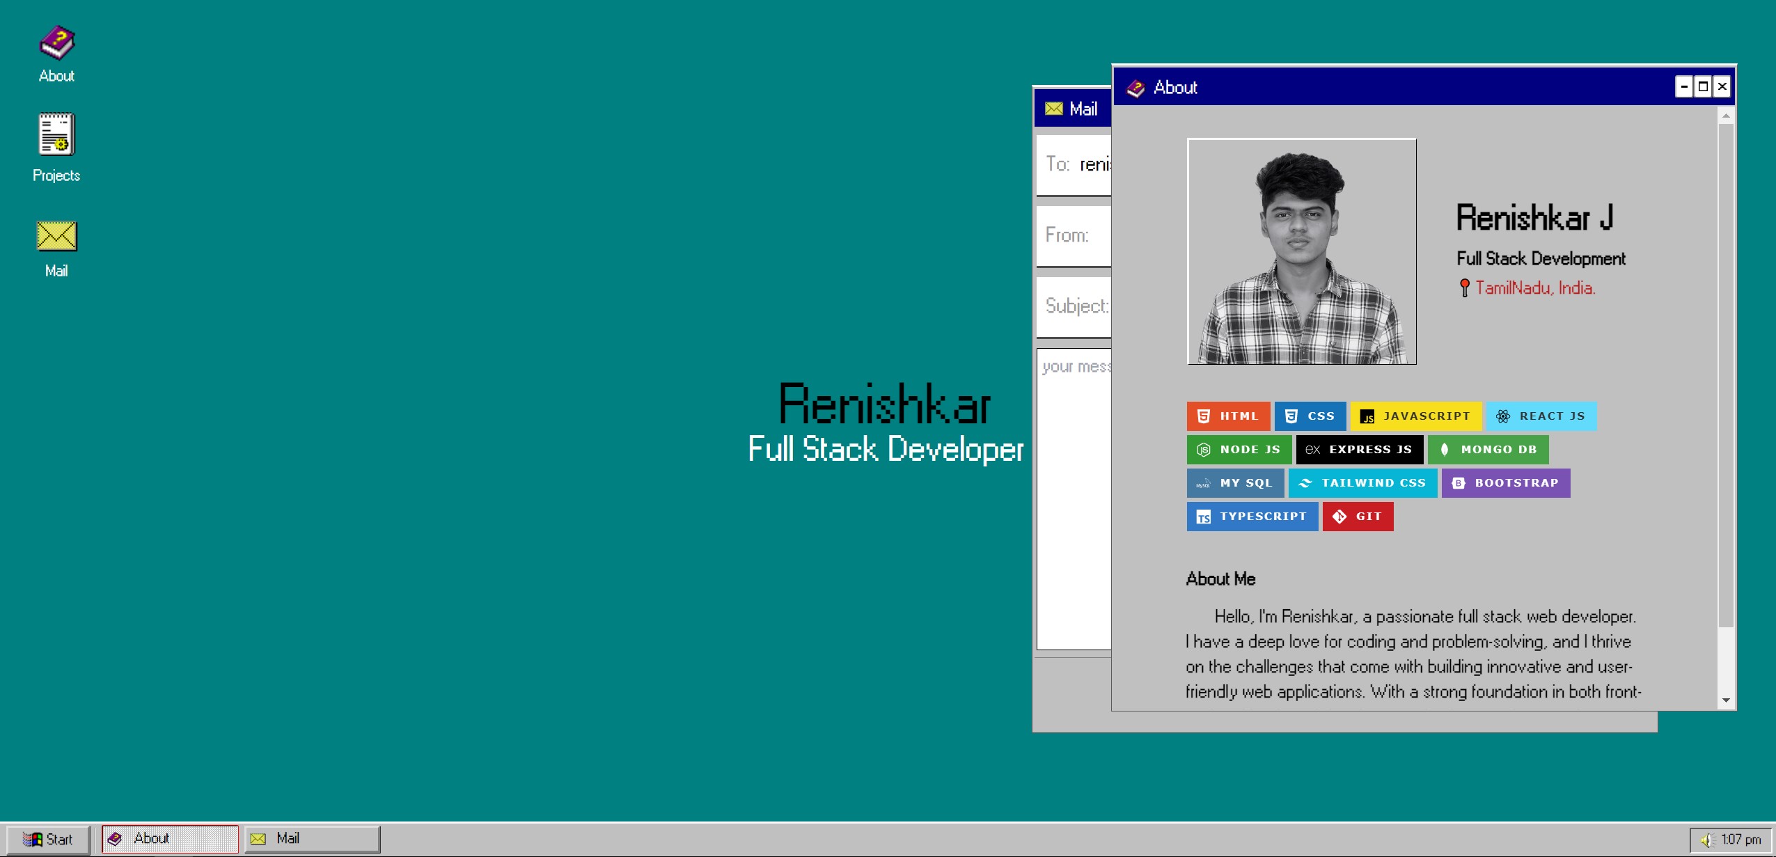Open the Mail envelope icon on desktop
The image size is (1776, 857).
(56, 237)
